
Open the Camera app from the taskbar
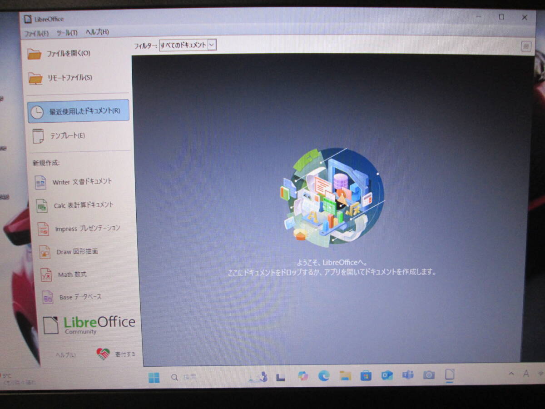pos(429,375)
